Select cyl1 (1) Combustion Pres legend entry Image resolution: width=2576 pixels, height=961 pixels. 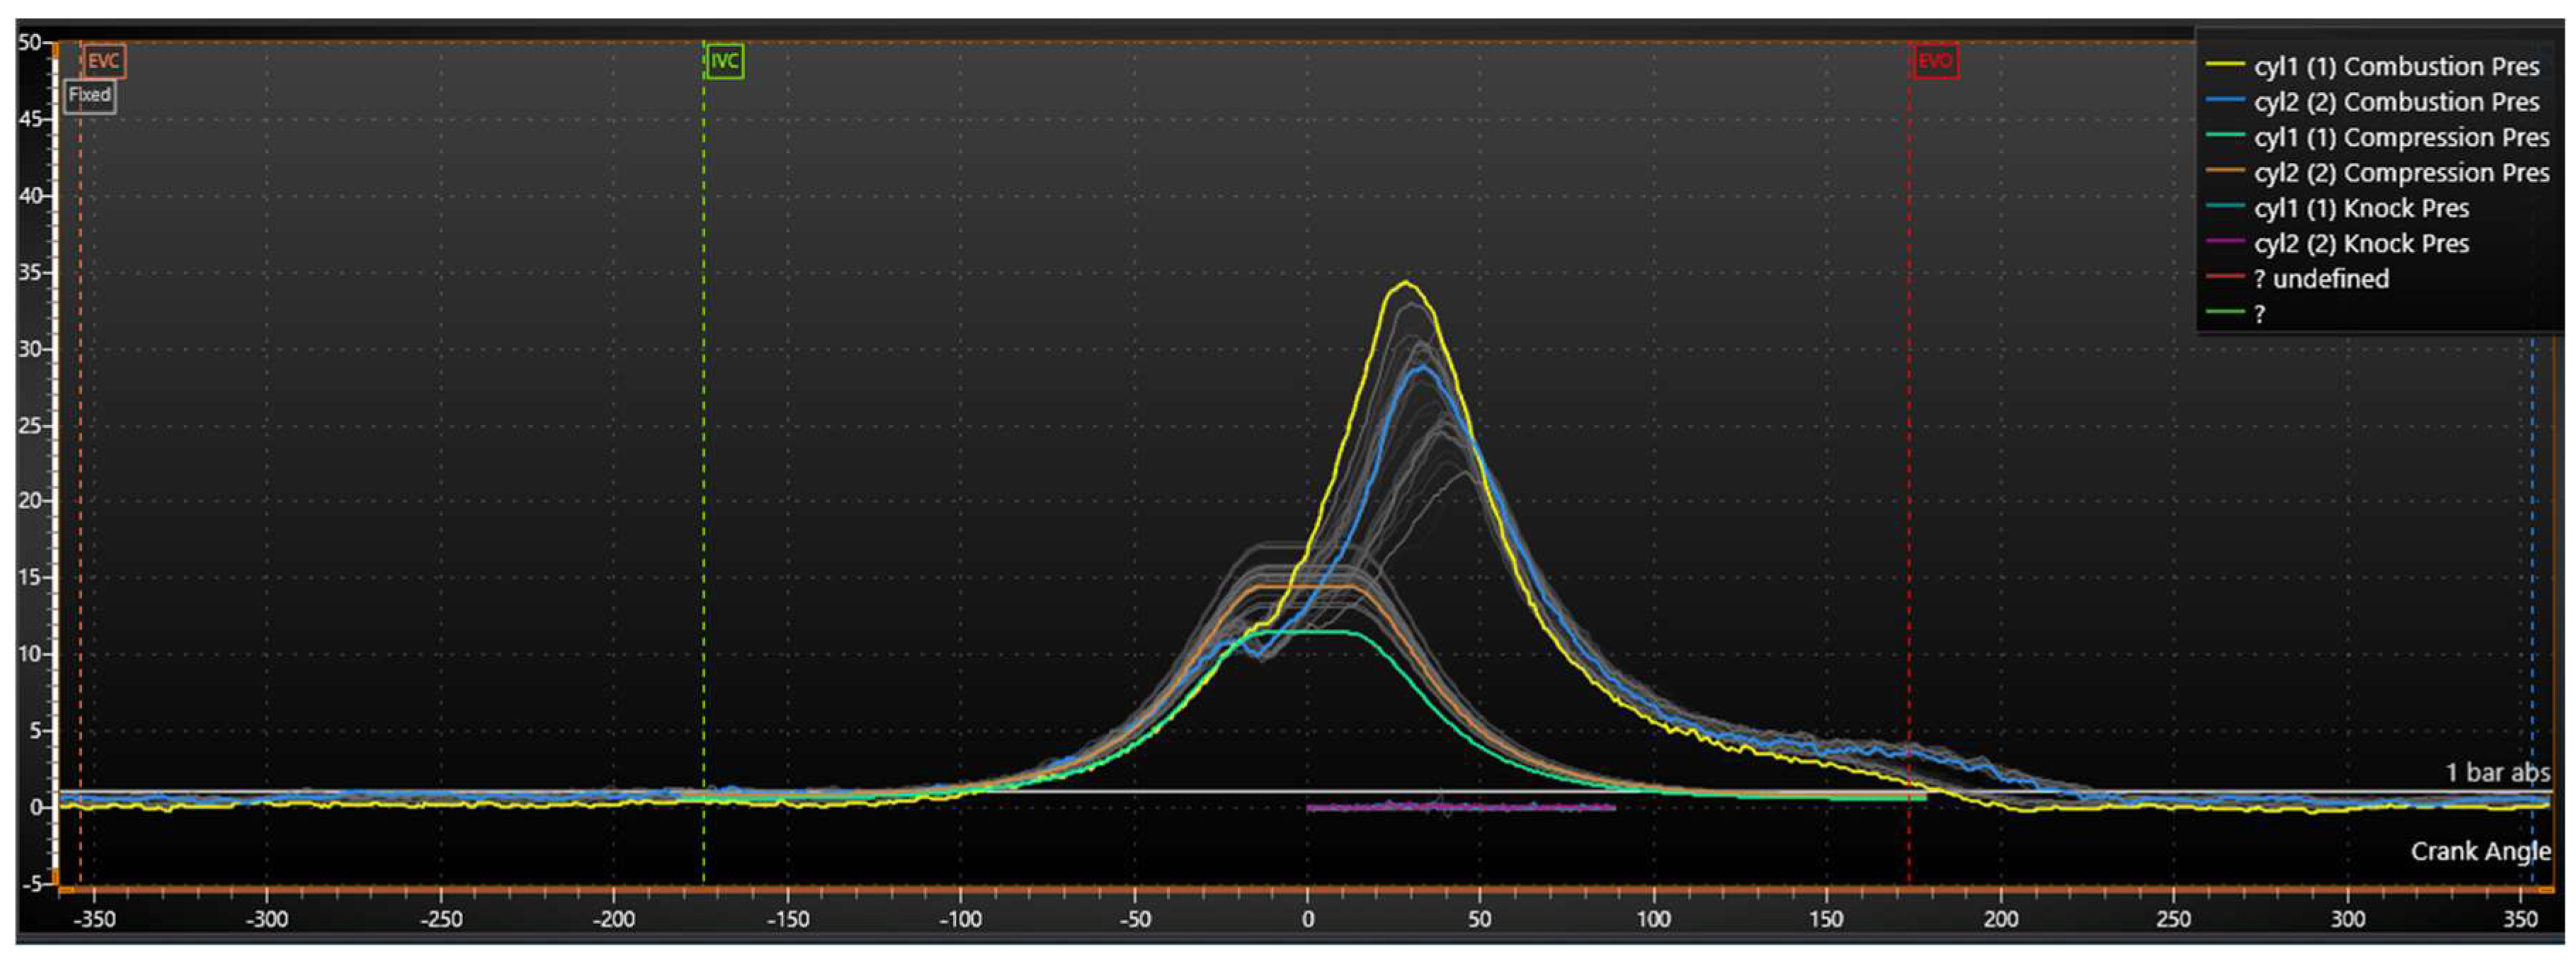coord(2396,67)
